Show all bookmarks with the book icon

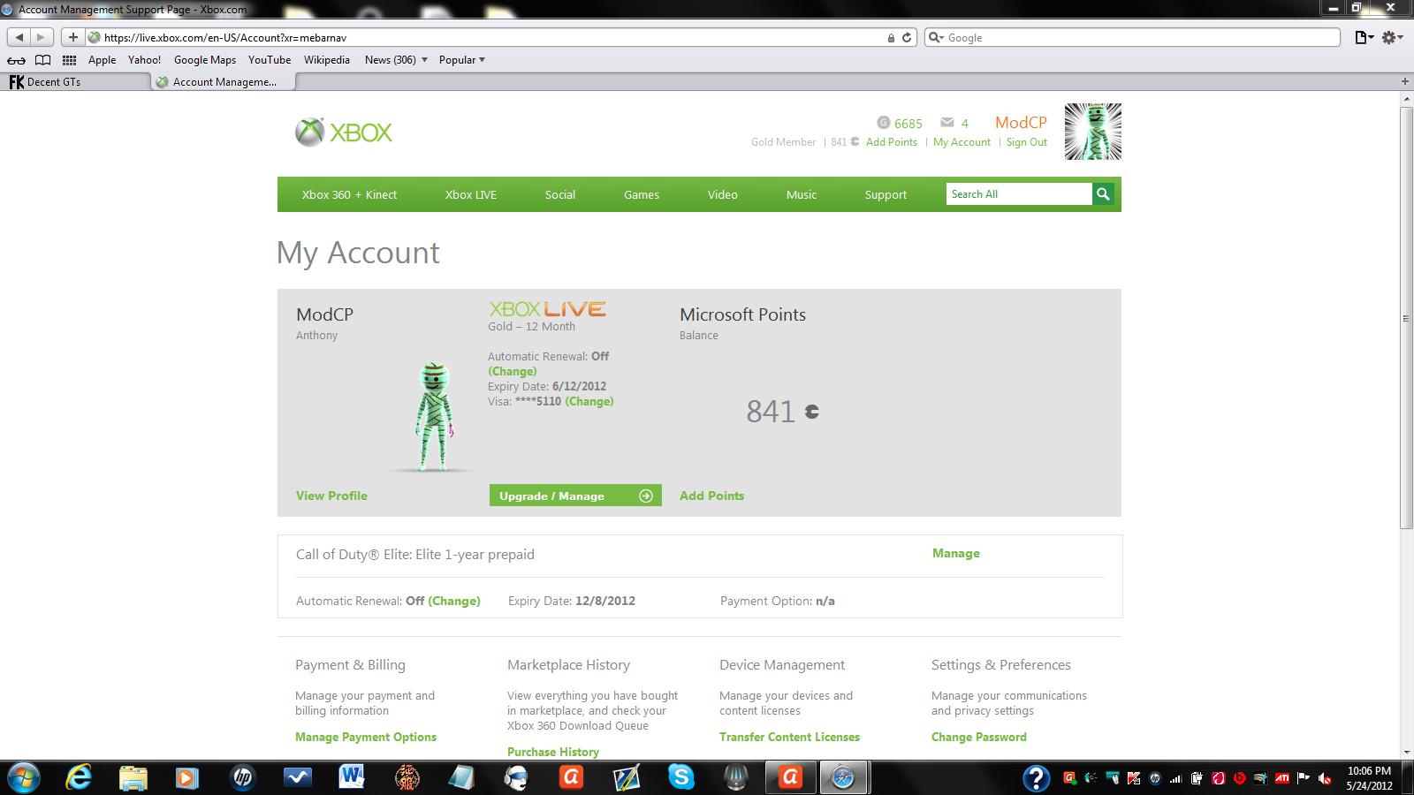[42, 60]
